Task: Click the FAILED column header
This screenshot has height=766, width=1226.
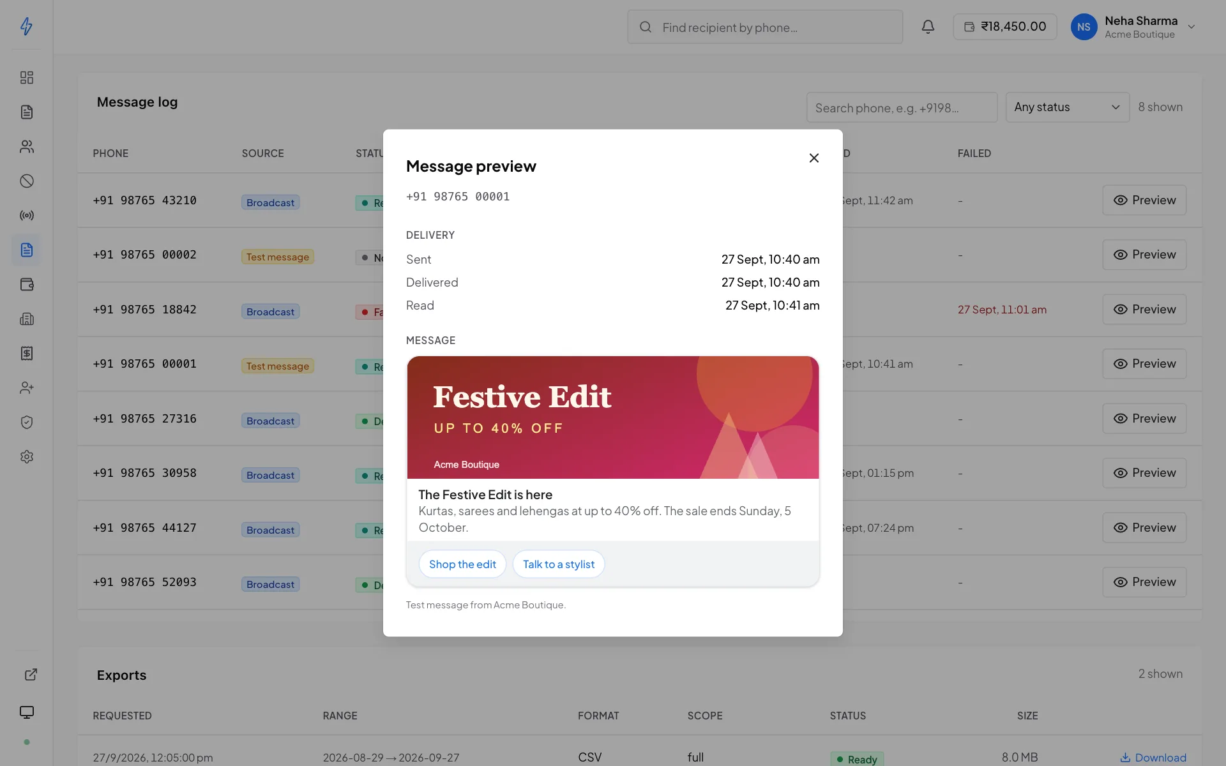Action: 974,153
